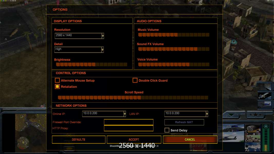Click the DISPLAY OPTIONS heading
Image resolution: width=274 pixels, height=154 pixels.
point(68,21)
